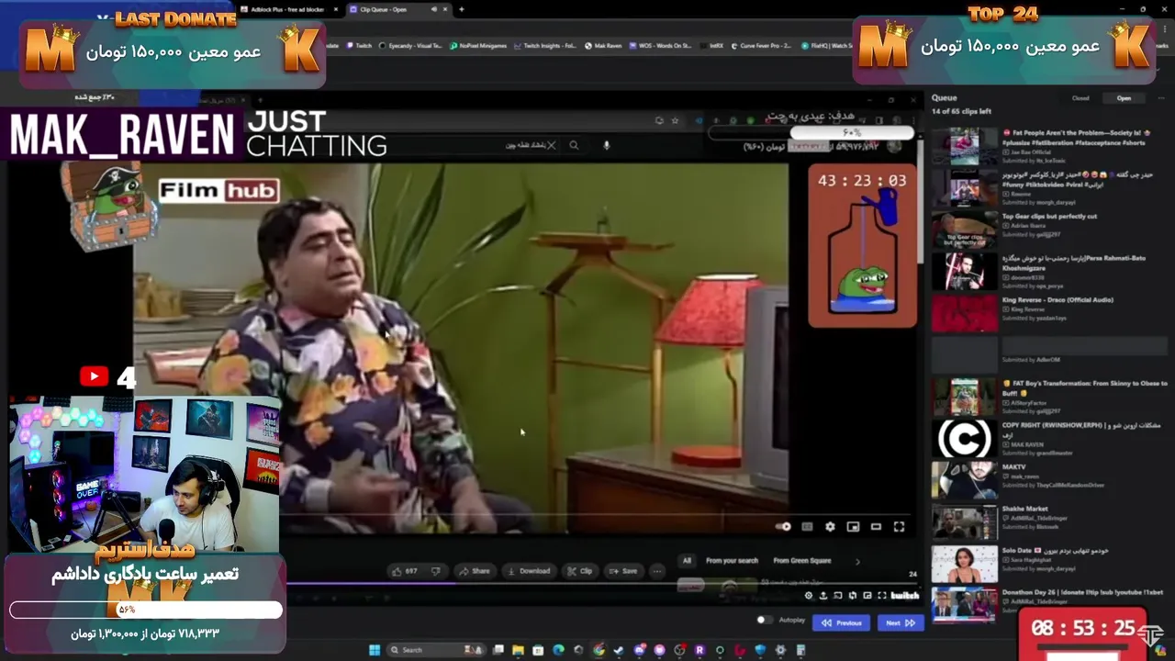The image size is (1175, 661).
Task: Toggle the YouTube player autoplay switch
Action: click(783, 527)
